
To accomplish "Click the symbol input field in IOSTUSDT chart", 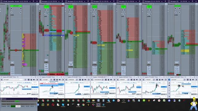I will 177,80.
